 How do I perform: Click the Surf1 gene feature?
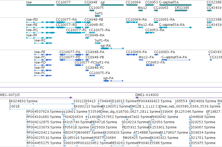(98, 16)
